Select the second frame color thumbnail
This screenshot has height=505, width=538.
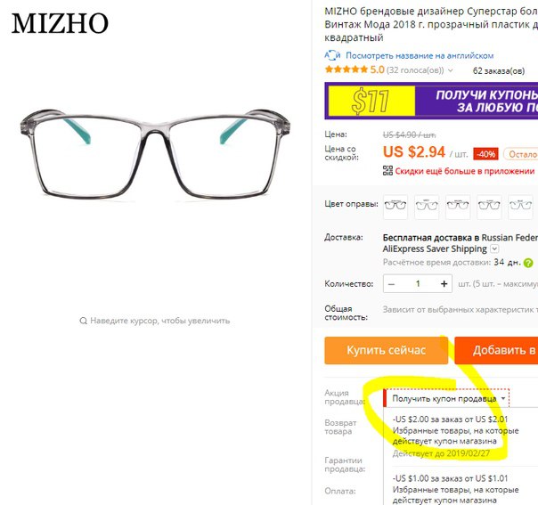pos(427,207)
